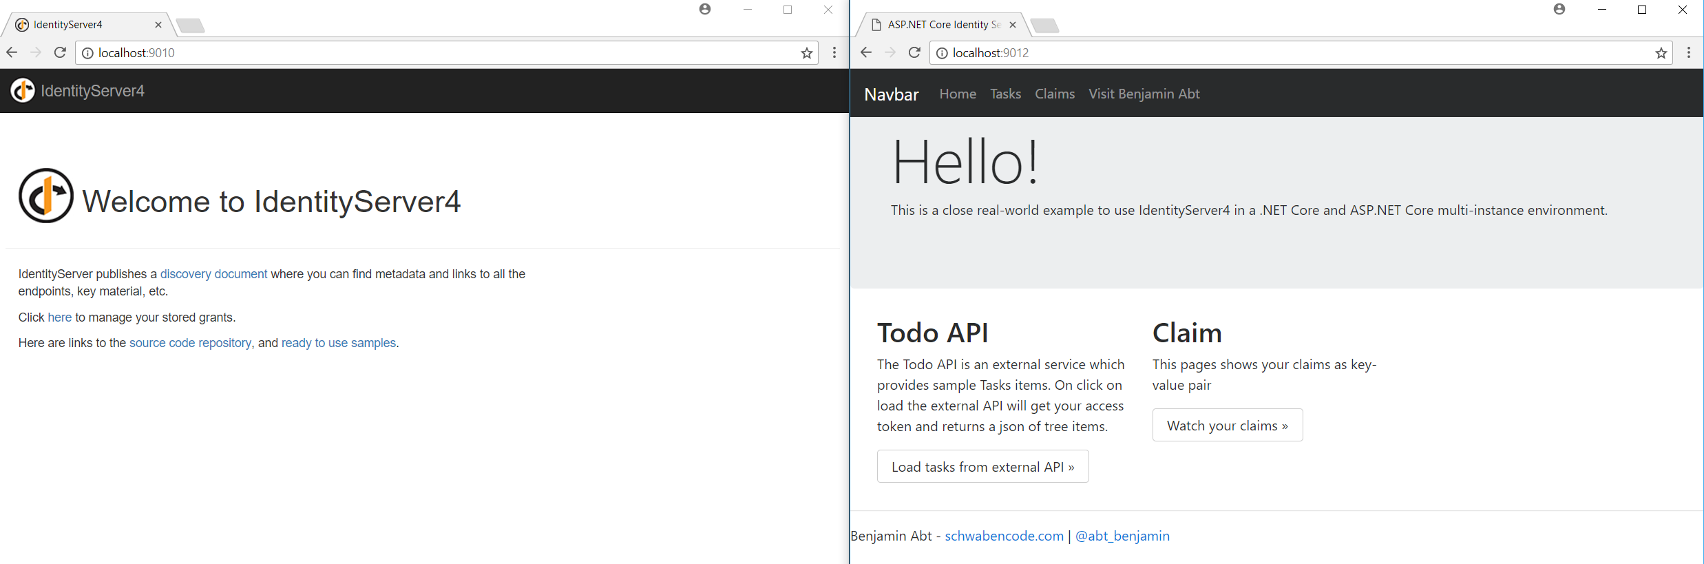Select the IdentityServer4 browser tab
This screenshot has height=564, width=1704.
(x=88, y=25)
